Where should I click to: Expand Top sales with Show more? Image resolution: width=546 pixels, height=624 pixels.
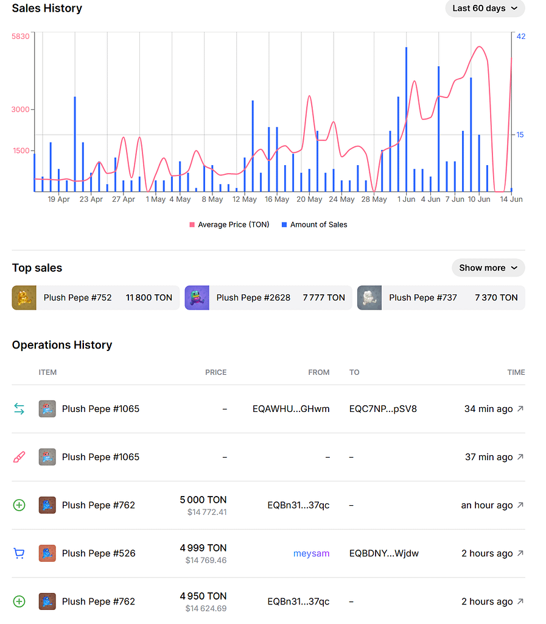tap(488, 268)
